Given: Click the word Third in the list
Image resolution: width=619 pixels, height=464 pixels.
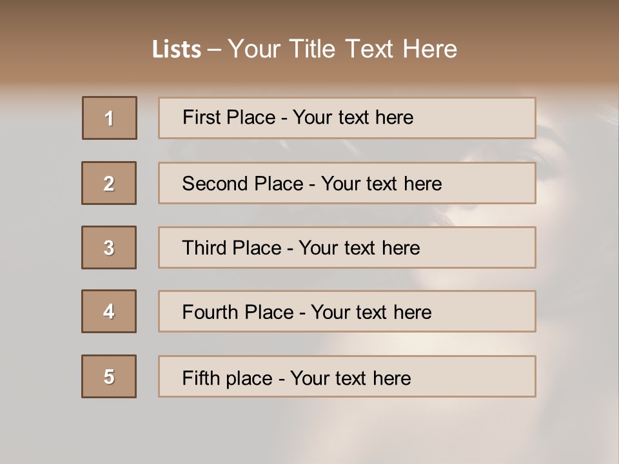Looking at the screenshot, I should tap(204, 248).
